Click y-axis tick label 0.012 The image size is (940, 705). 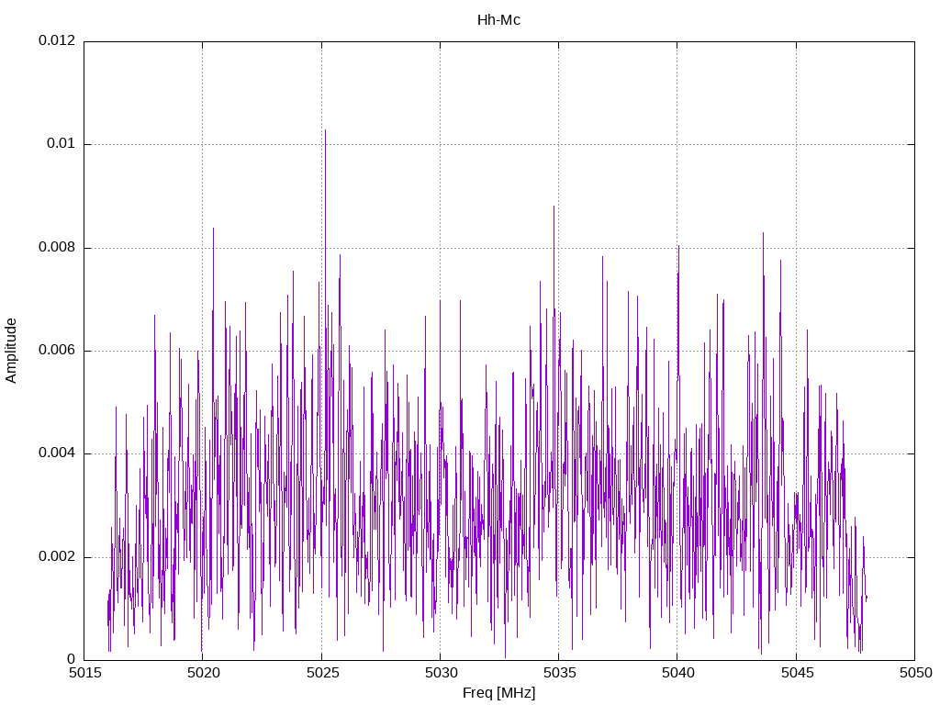click(57, 40)
